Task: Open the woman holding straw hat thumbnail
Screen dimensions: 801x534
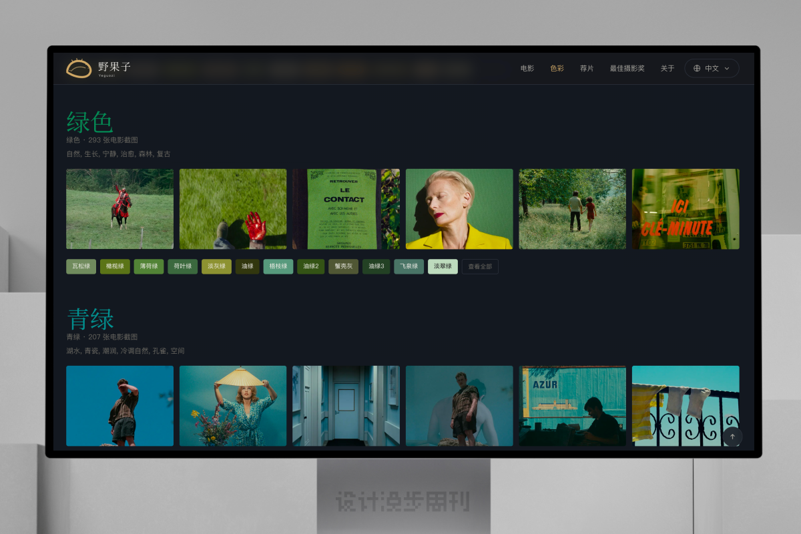Action: pos(233,406)
